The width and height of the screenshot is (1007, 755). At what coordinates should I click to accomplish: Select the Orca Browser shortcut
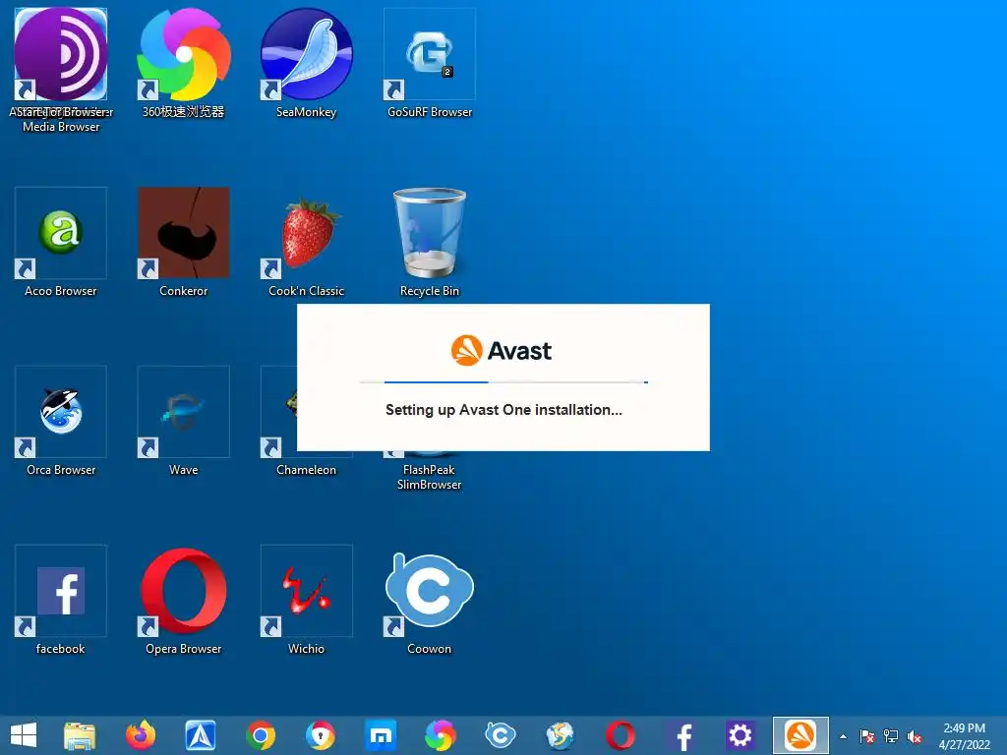pyautogui.click(x=61, y=412)
